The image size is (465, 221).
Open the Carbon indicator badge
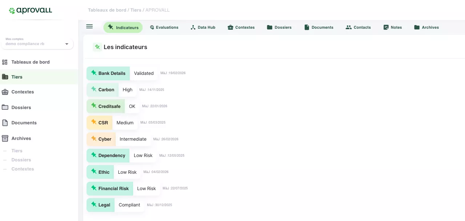[103, 90]
